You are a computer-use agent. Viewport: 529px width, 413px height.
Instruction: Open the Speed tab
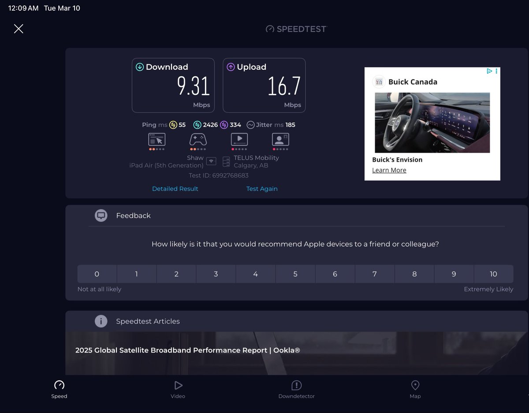[59, 389]
